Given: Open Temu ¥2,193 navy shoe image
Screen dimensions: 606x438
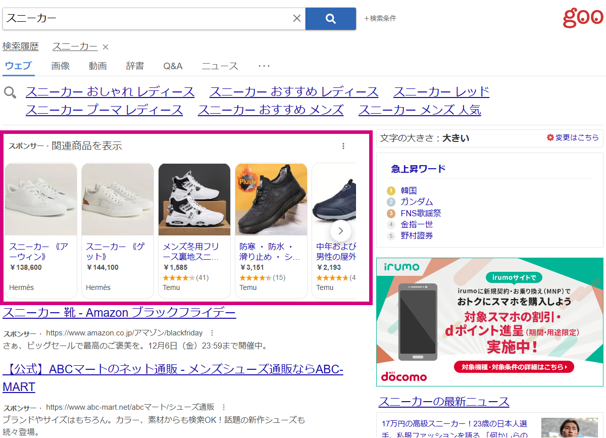Looking at the screenshot, I should pos(334,199).
